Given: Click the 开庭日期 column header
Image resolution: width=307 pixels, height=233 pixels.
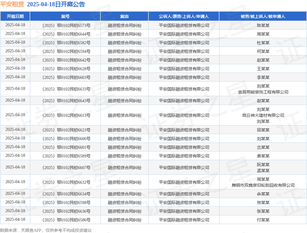Looking at the screenshot, I should (15, 16).
